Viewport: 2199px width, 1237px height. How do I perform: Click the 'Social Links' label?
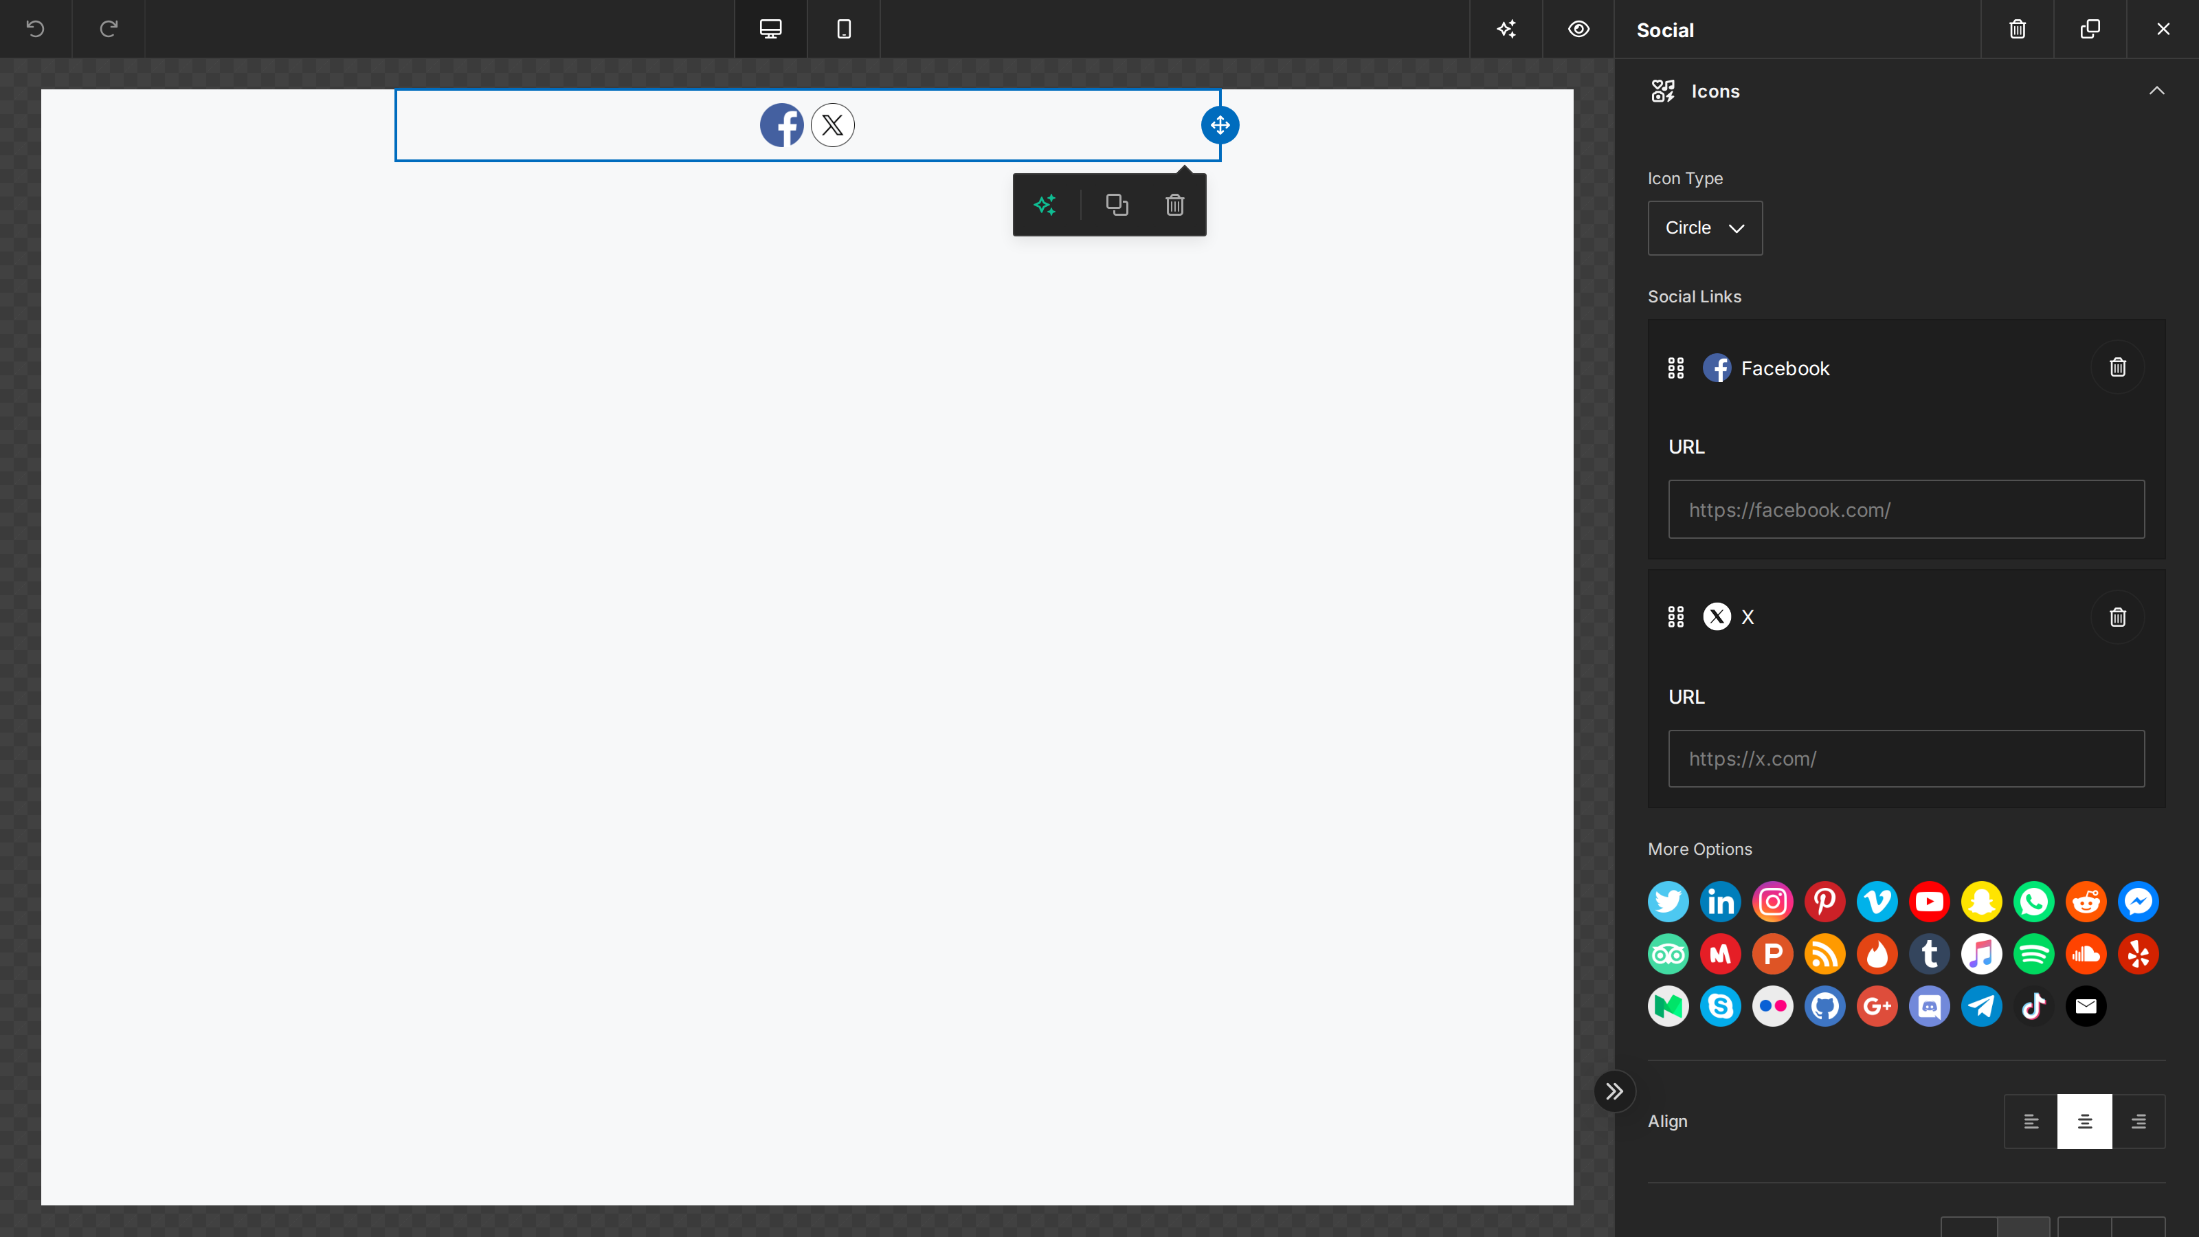pyautogui.click(x=1694, y=296)
